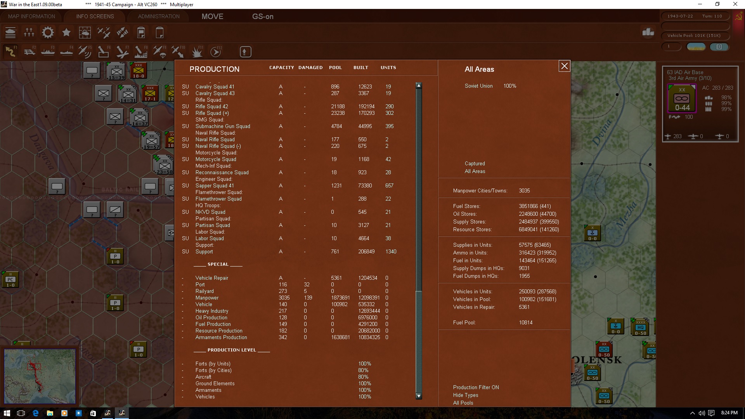Click scrollbar up arrow in Production list
Screen dimensions: 745x419
pos(419,85)
